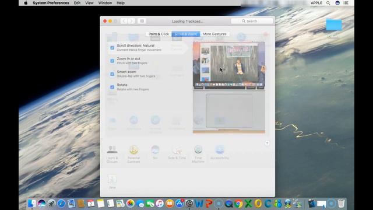Click the back arrow in preferences toolbar
Screen dimensions: 373x210
(124, 21)
